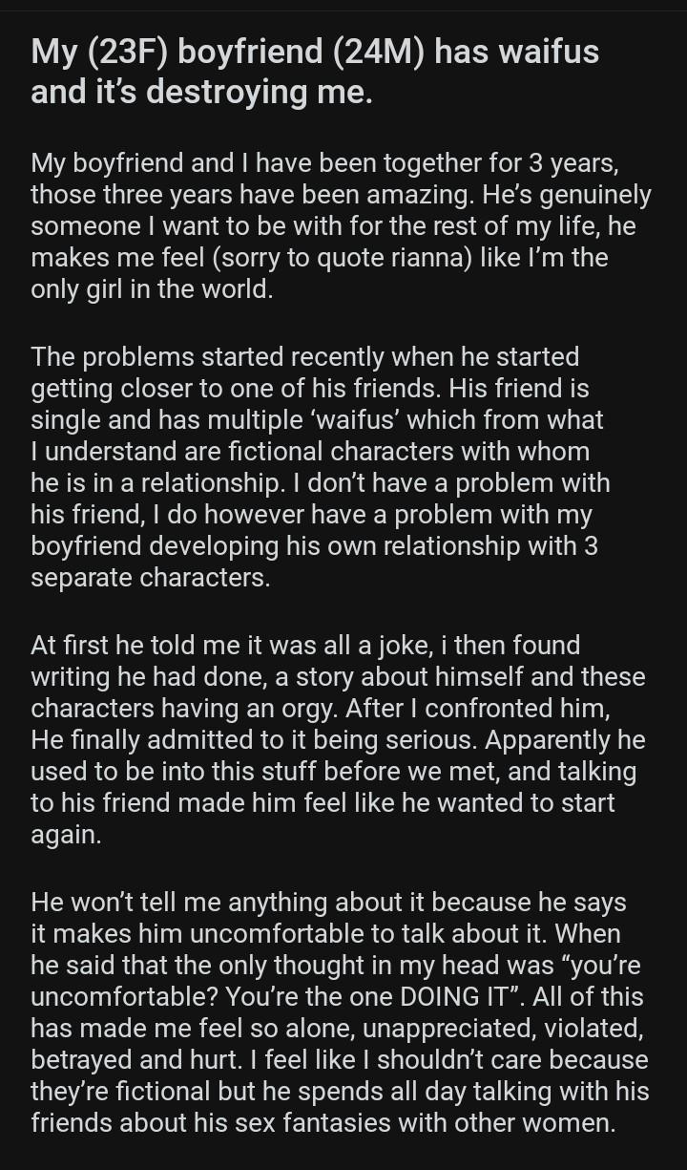The height and width of the screenshot is (1170, 687).
Task: Click the final line about sex fantasies
Action: pyautogui.click(x=323, y=1122)
